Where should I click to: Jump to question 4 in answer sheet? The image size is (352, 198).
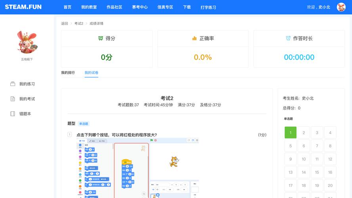click(x=330, y=133)
